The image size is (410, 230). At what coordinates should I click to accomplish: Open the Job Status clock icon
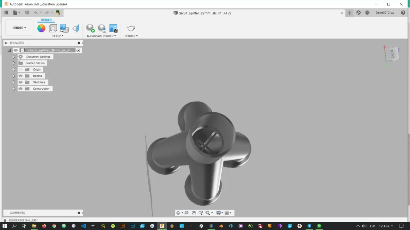tap(367, 13)
